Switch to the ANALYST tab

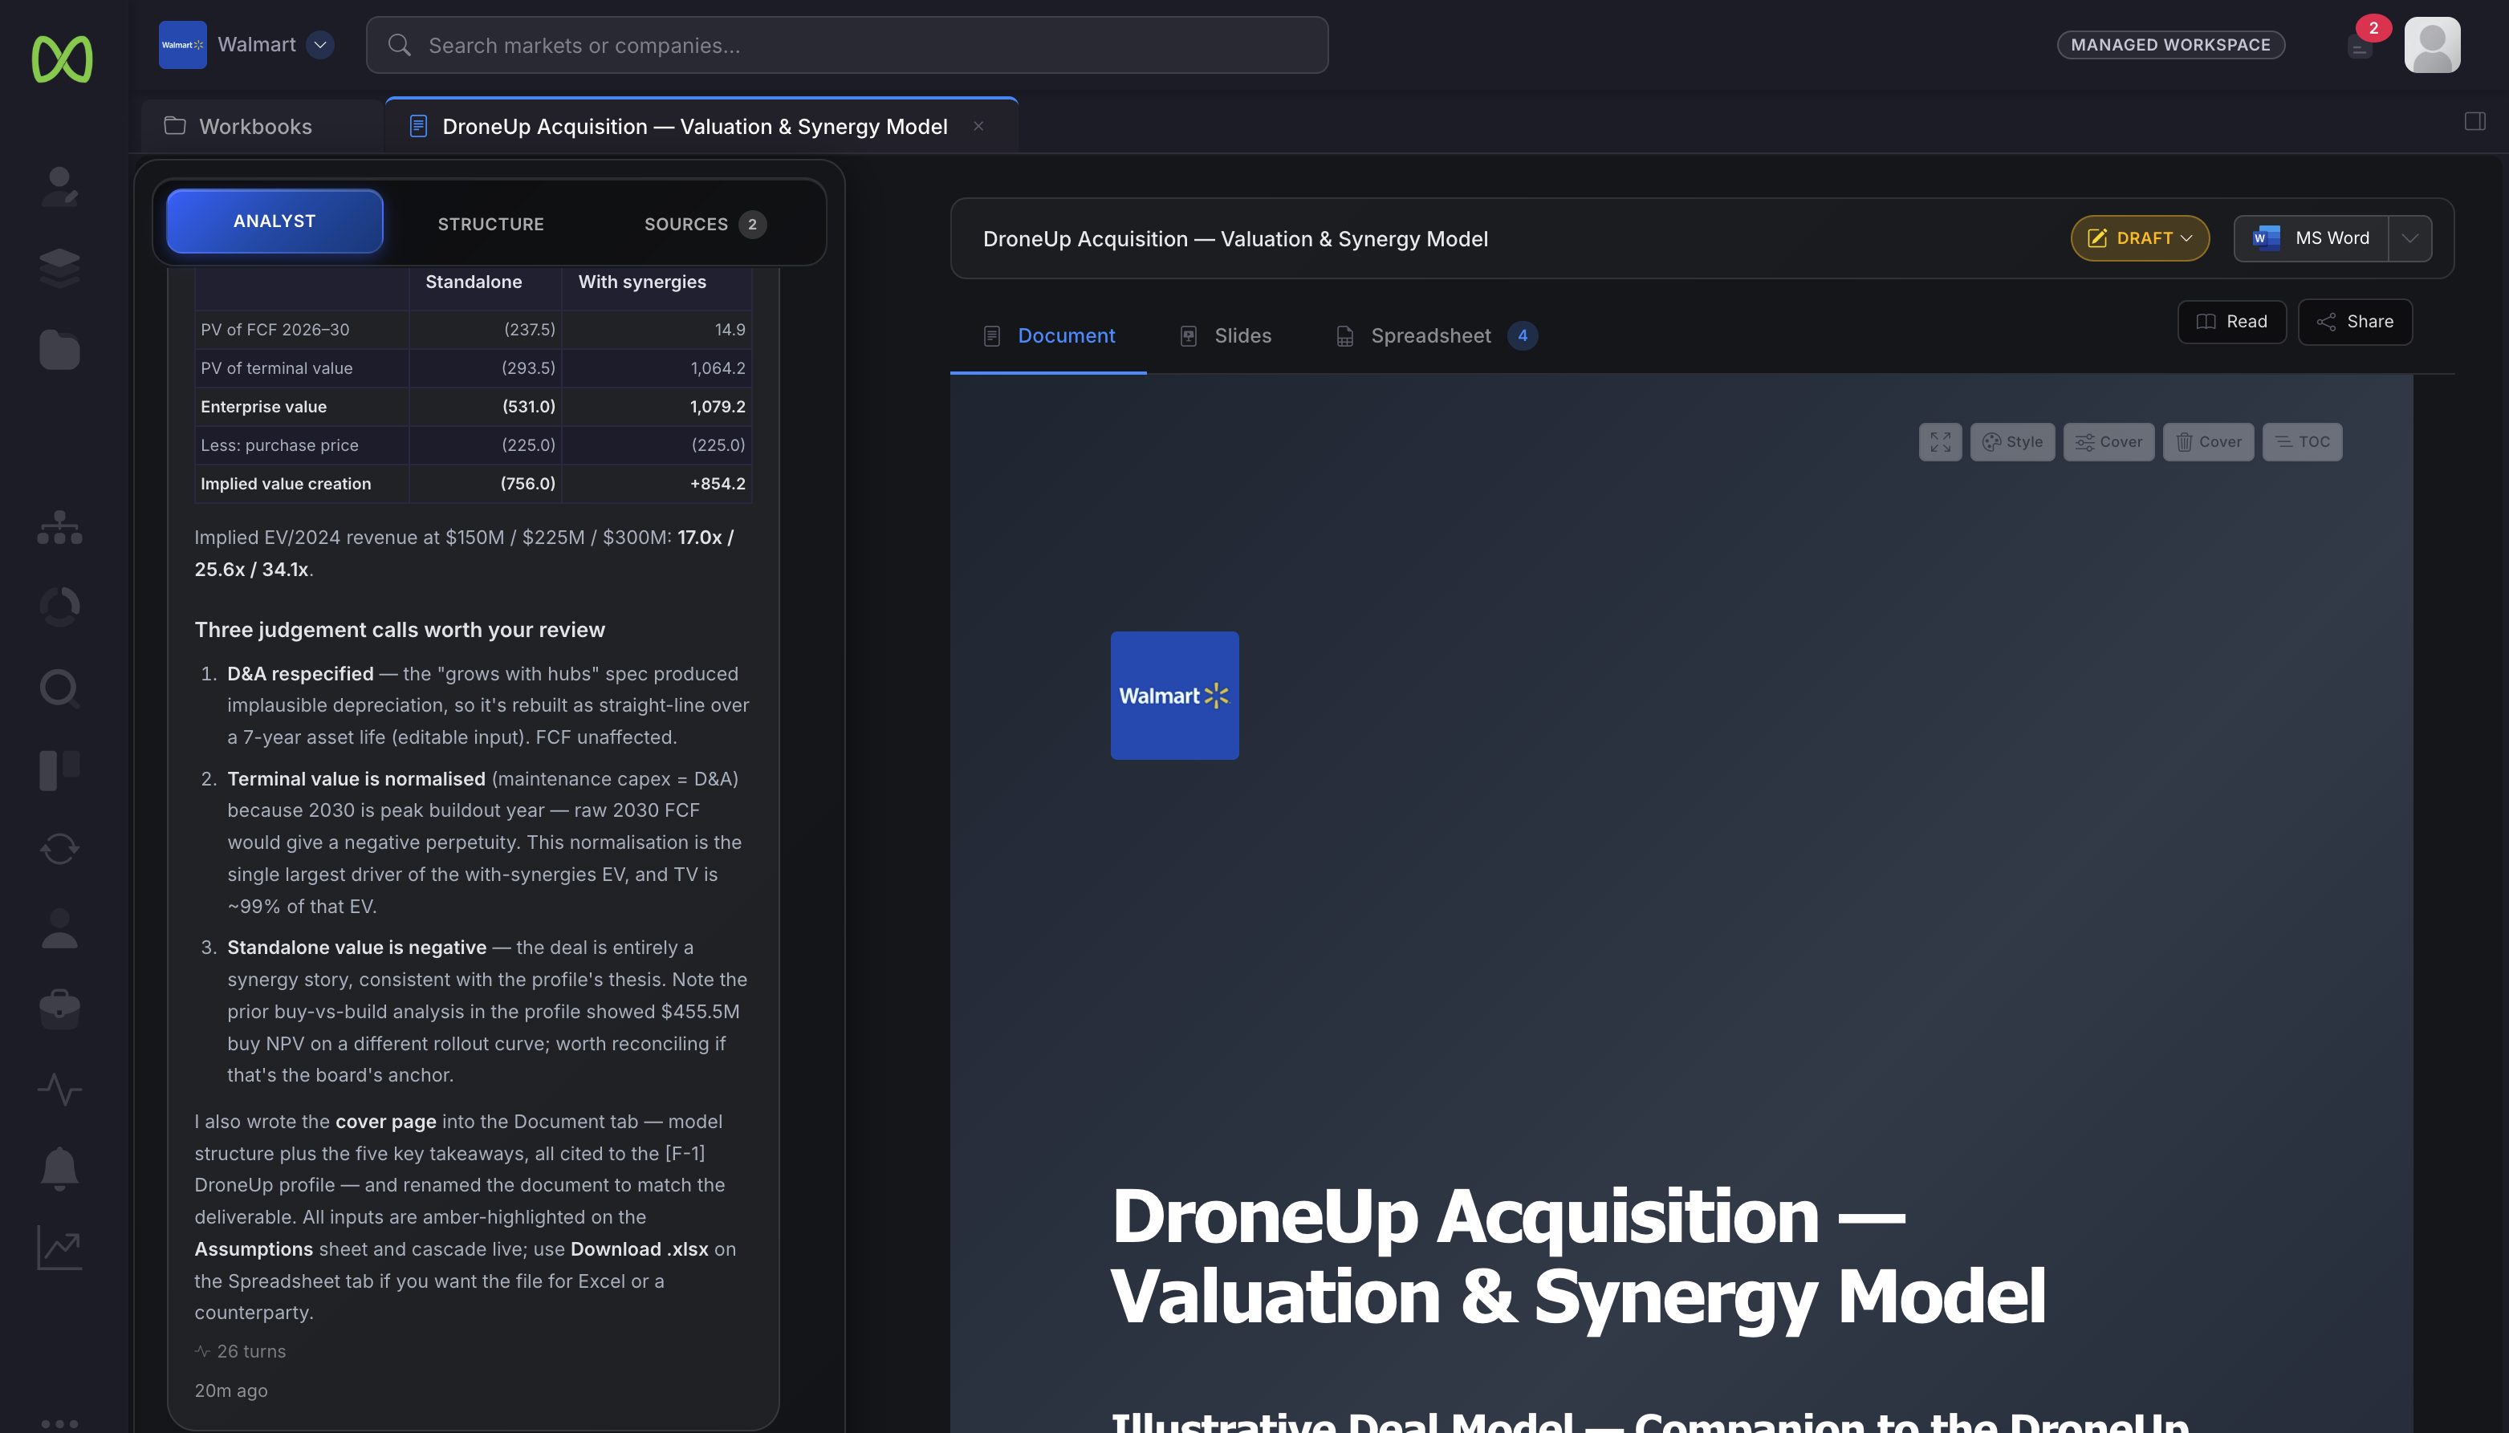tap(274, 221)
